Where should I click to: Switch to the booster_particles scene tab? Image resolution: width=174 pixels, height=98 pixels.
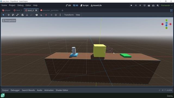(49, 10)
